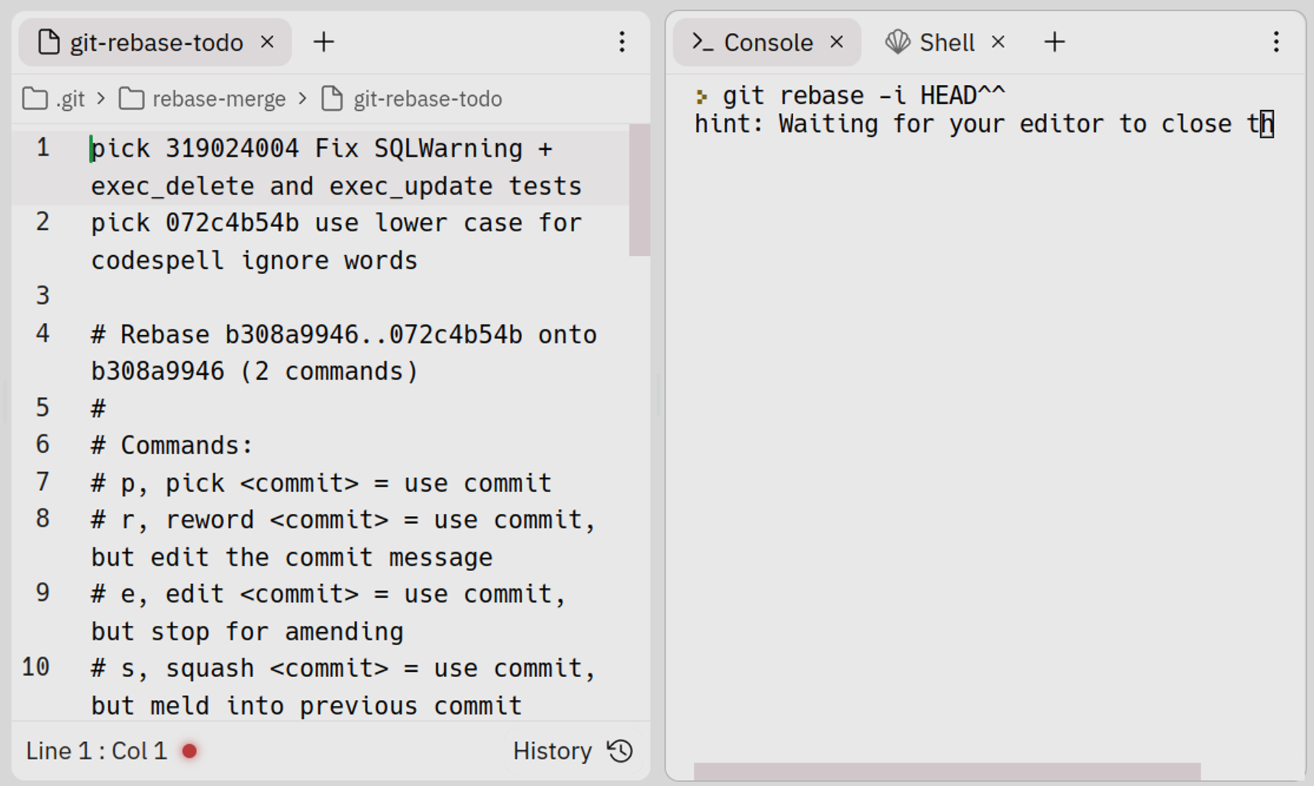This screenshot has height=786, width=1314.
Task: Click the .git folder icon in the breadcrumb
Action: tap(34, 99)
